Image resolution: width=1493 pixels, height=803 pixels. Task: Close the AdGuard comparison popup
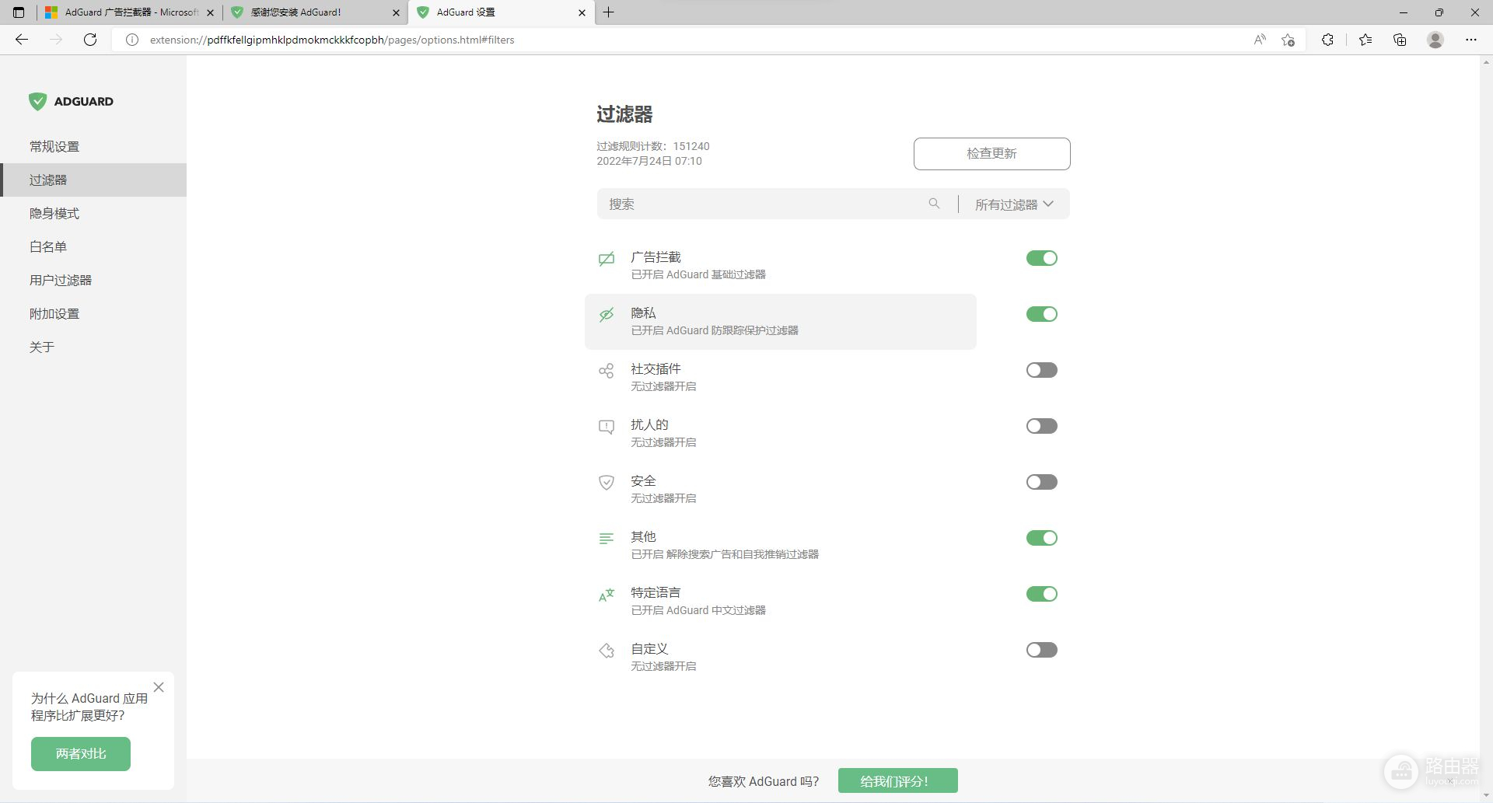coord(159,687)
